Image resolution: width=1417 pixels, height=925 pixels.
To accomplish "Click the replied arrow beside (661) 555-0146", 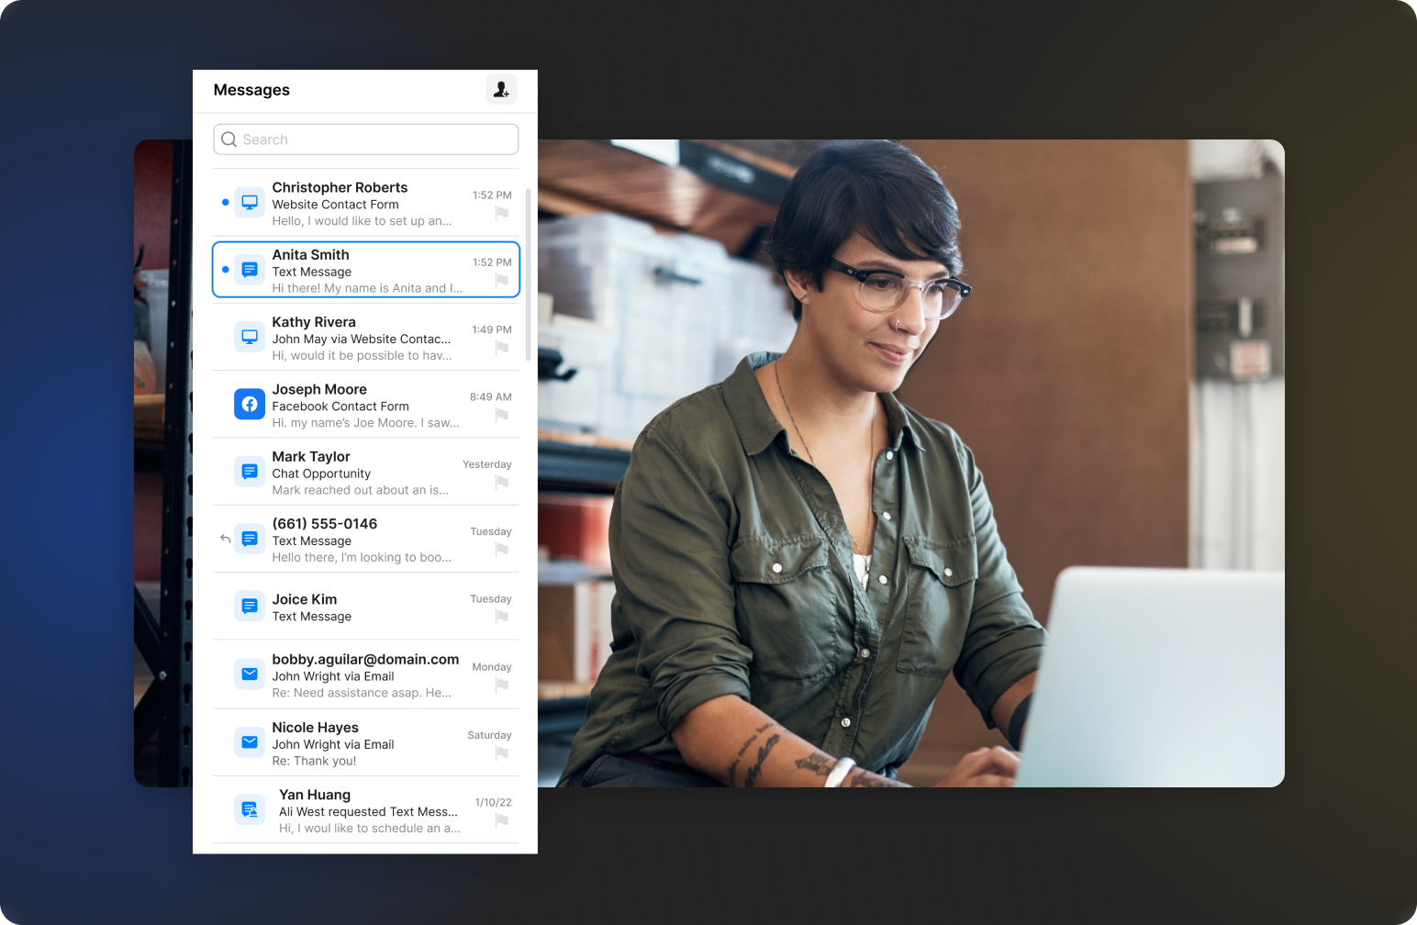I will point(225,539).
